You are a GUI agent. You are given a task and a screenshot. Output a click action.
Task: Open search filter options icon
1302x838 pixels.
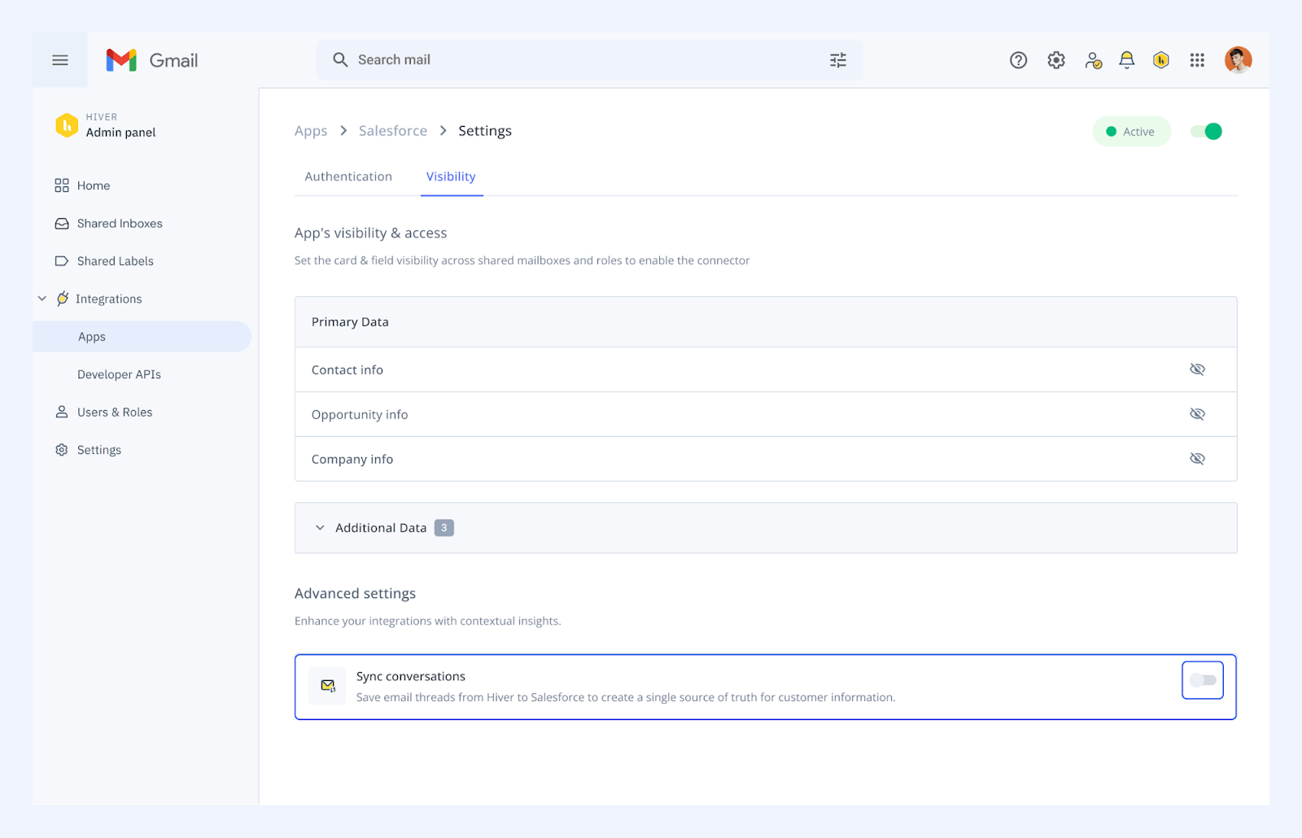click(838, 60)
